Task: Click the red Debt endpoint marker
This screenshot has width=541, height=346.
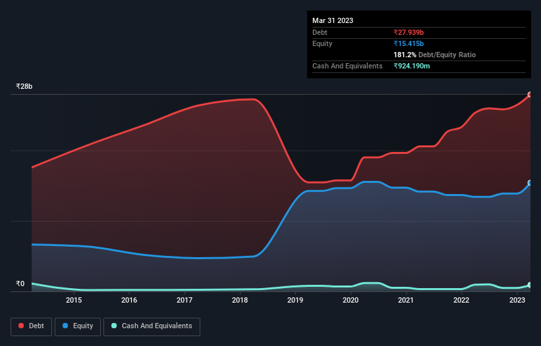Action: click(530, 94)
